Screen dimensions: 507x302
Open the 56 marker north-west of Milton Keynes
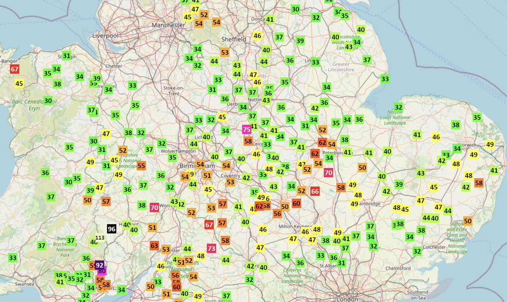point(277,214)
